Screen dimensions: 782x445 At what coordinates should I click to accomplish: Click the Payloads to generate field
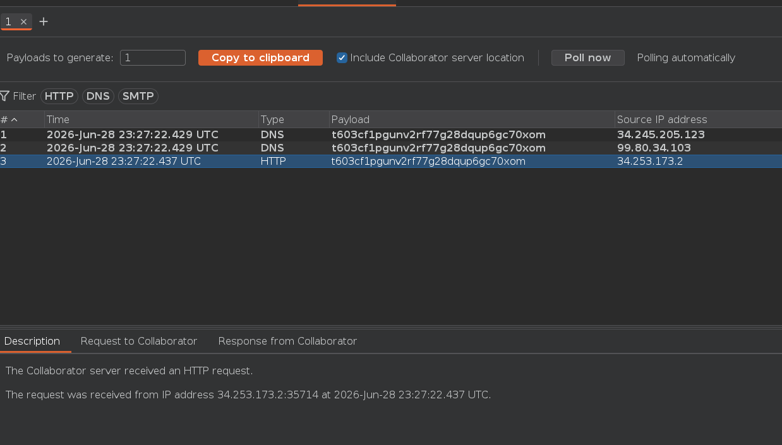(153, 58)
